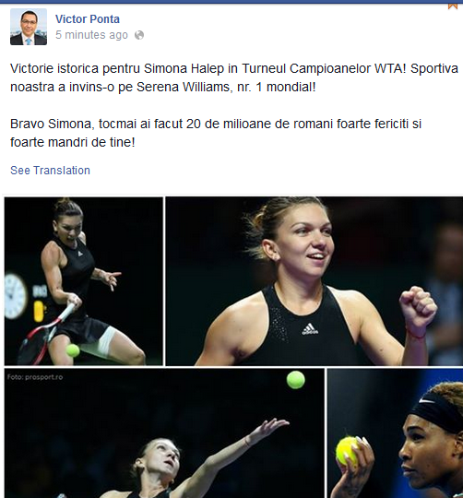Screen dimensions: 463x498
Task: Click the adidas logo on the black shirt
Action: (x=310, y=329)
